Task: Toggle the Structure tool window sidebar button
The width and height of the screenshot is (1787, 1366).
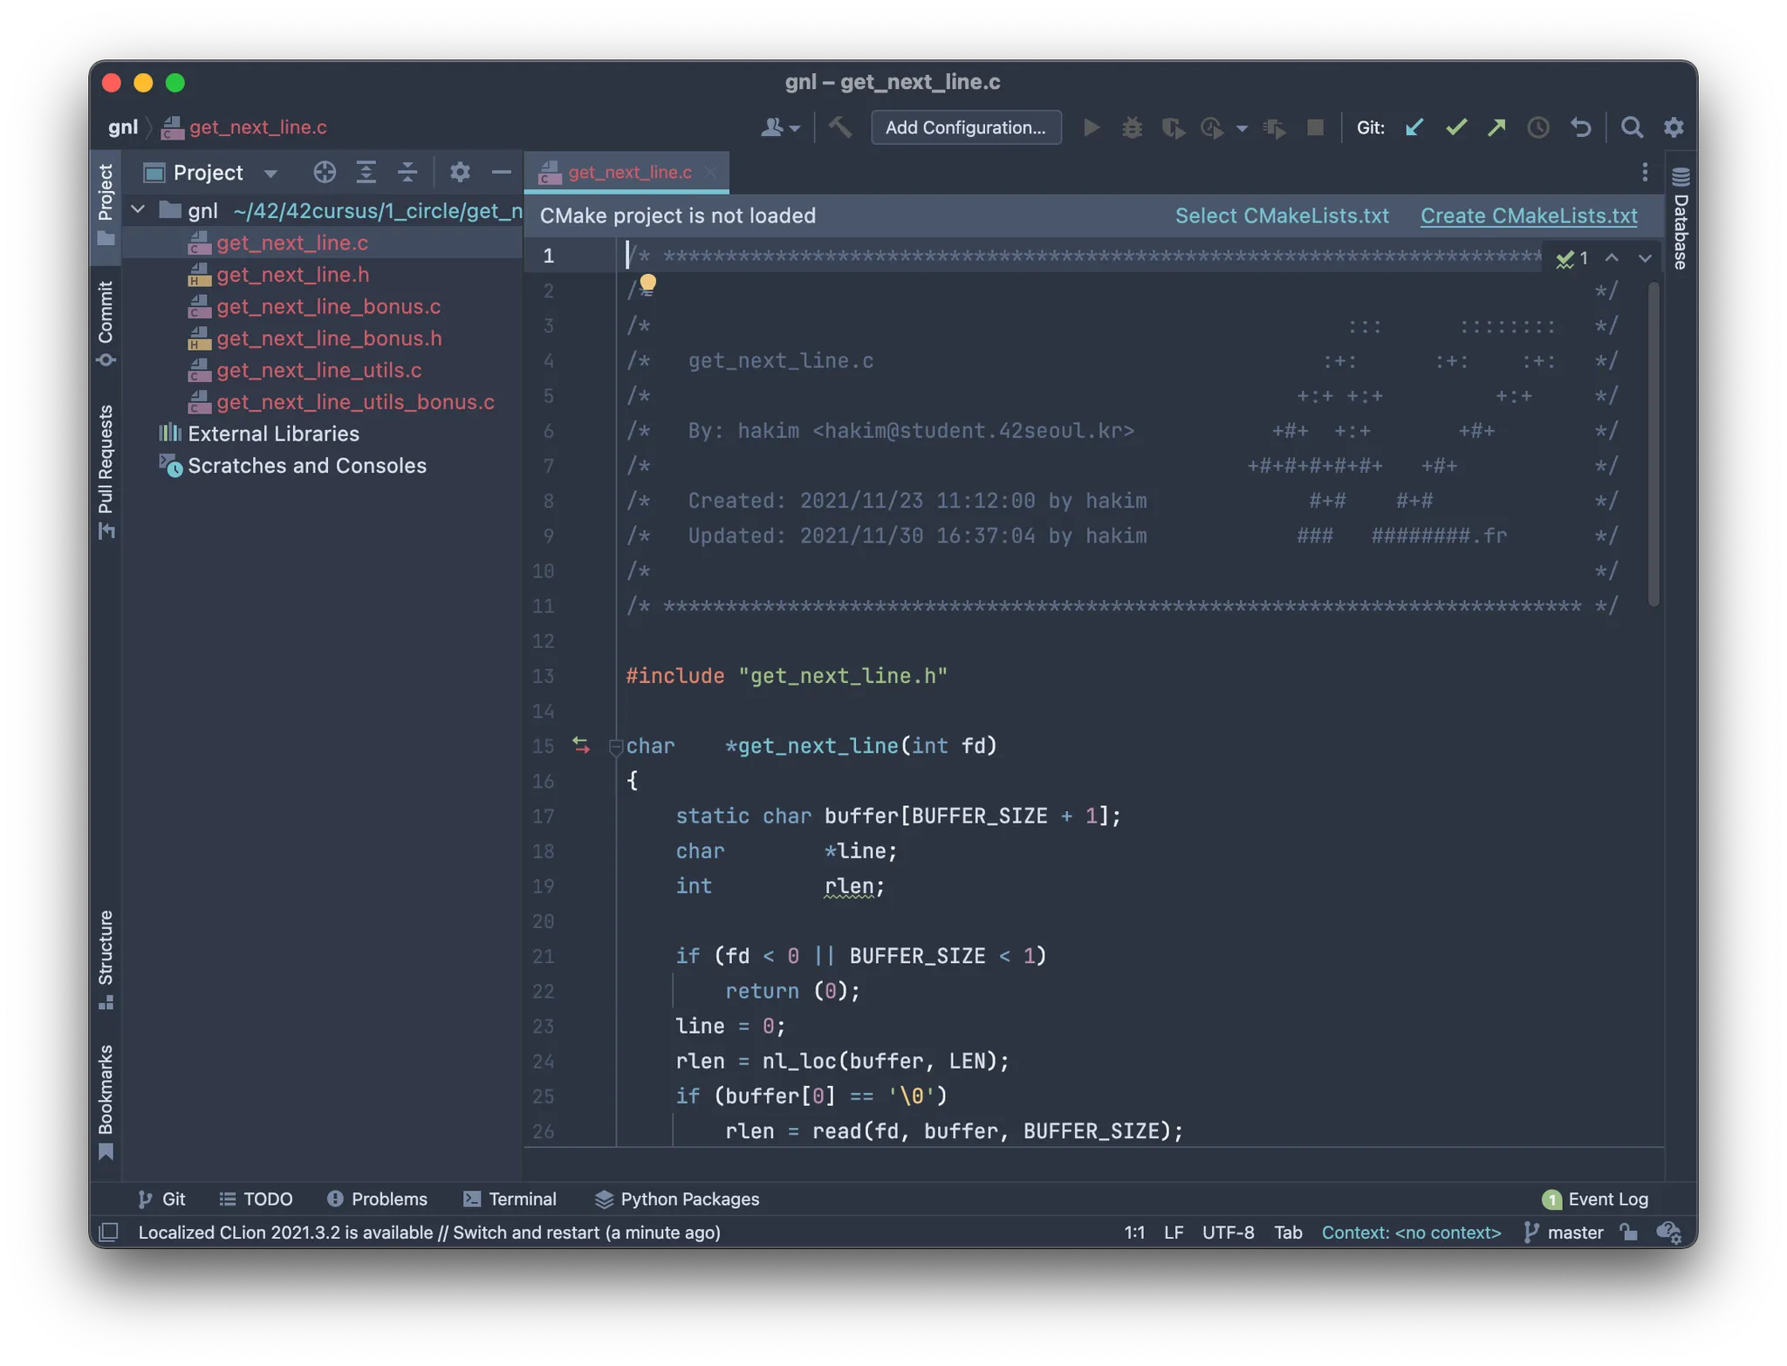Action: click(106, 958)
